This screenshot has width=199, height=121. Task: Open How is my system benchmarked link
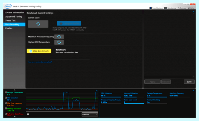pyautogui.click(x=40, y=62)
